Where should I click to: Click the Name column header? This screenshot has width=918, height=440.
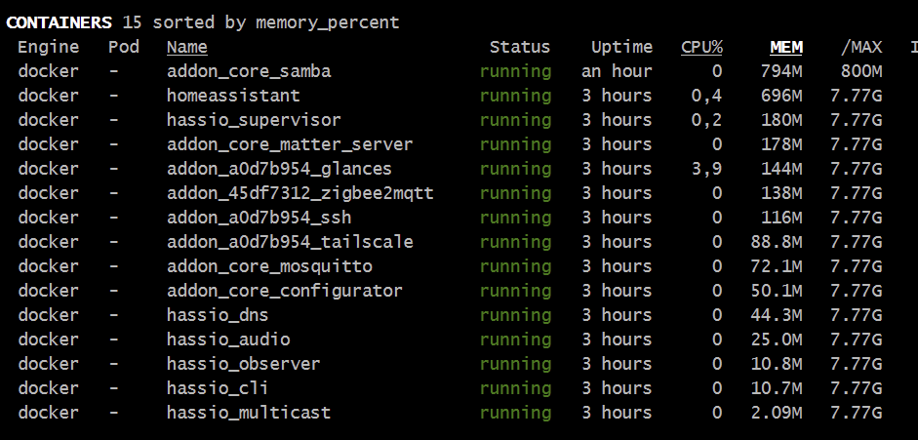[186, 47]
